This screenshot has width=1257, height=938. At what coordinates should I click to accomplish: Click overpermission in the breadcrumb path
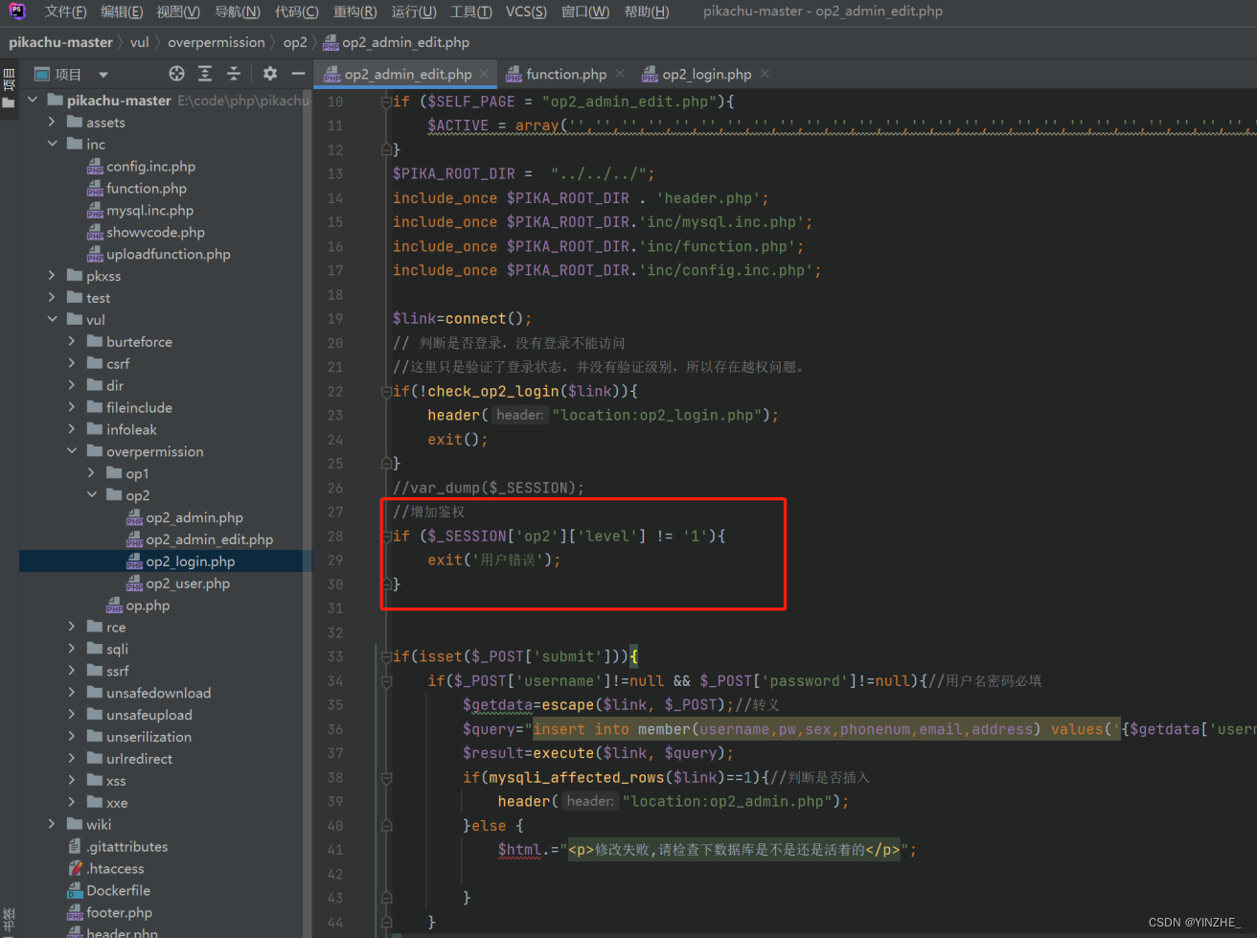[217, 42]
